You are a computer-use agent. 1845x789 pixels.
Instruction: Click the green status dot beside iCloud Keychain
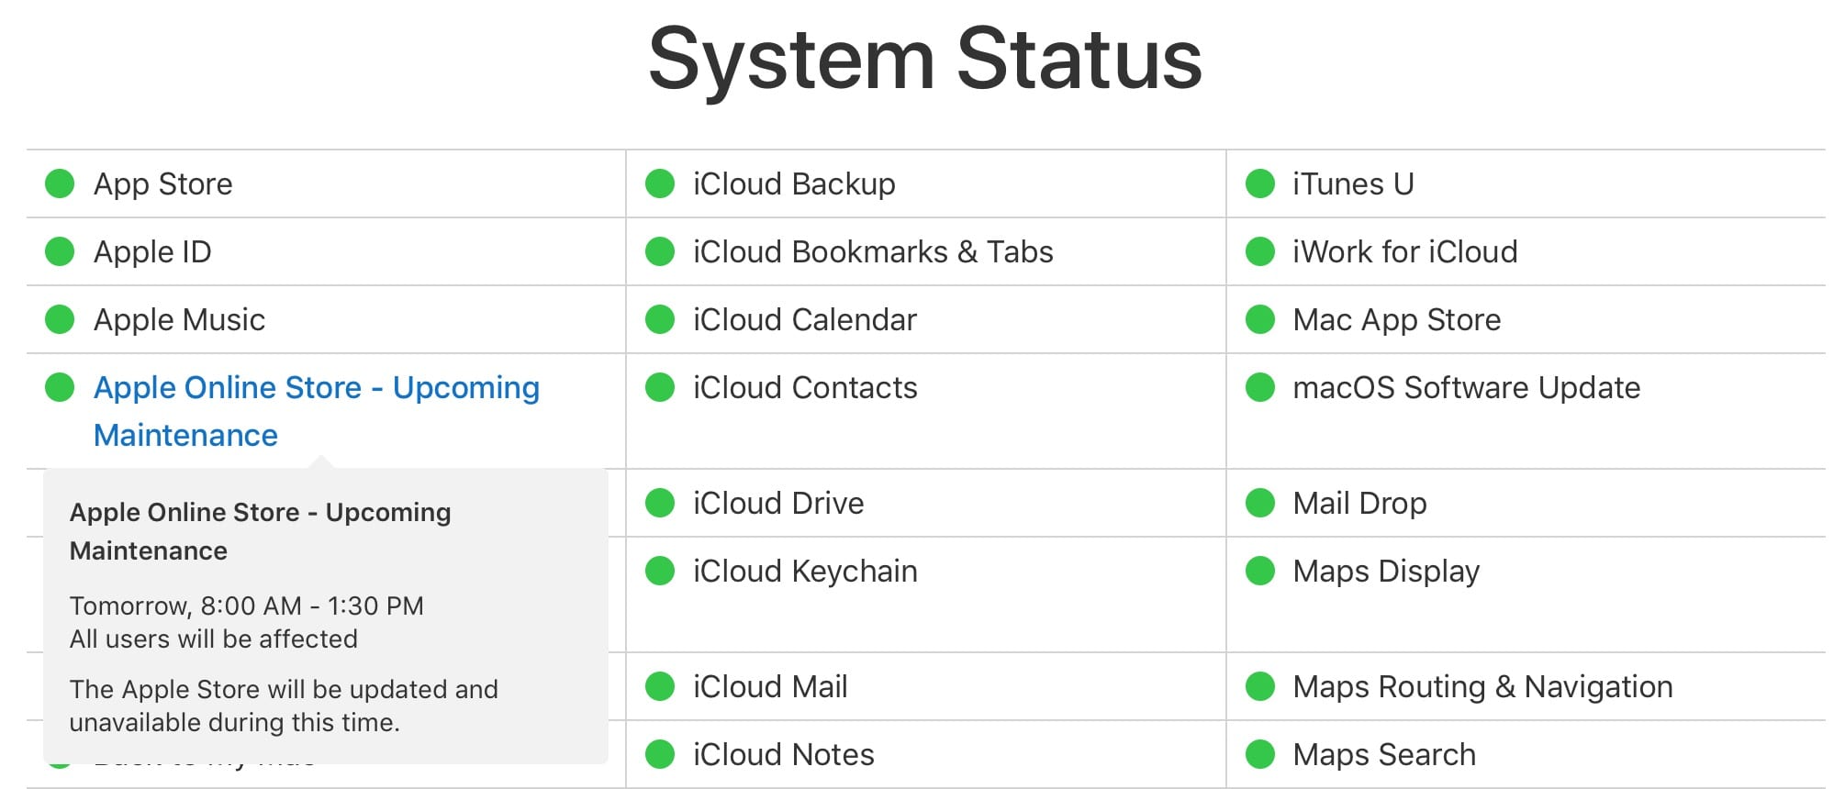[x=660, y=571]
